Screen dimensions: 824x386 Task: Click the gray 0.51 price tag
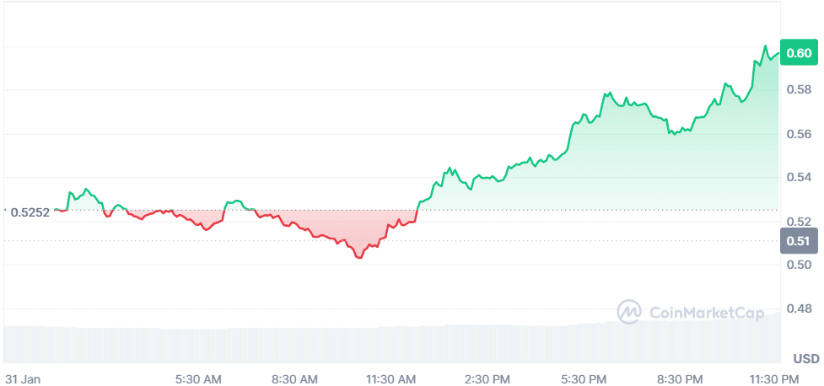[x=798, y=242]
